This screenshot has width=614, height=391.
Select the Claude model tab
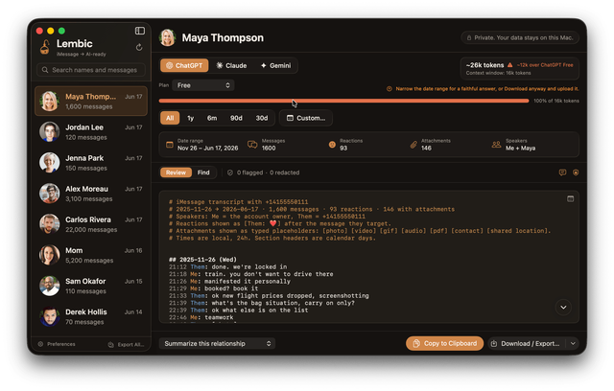[x=231, y=65]
